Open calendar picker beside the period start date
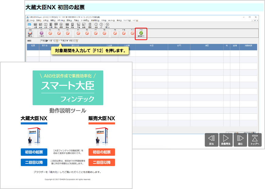Viewport: 265px width, 189px height. (x=57, y=41)
